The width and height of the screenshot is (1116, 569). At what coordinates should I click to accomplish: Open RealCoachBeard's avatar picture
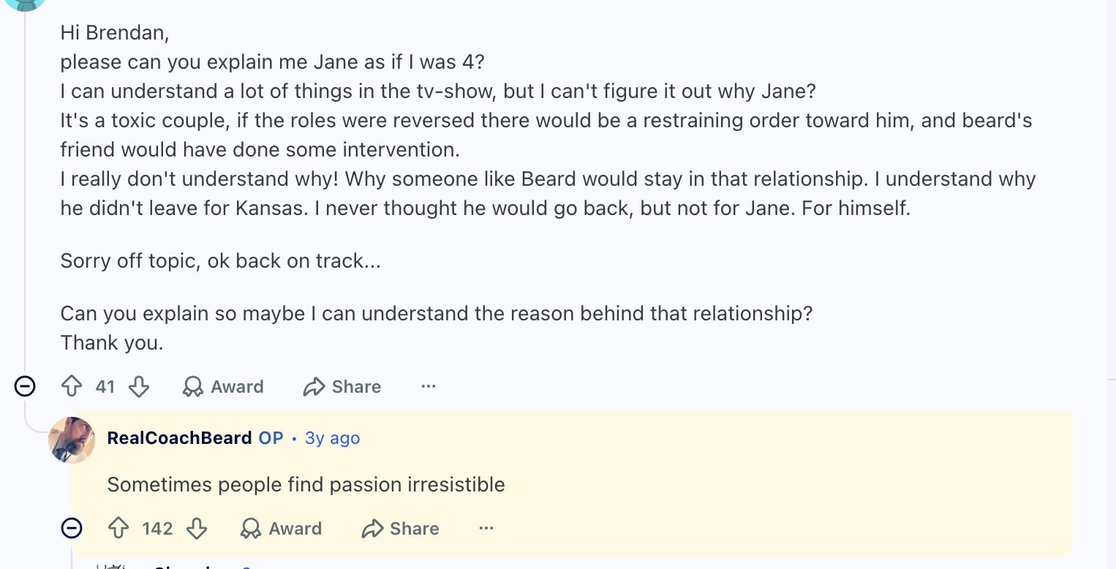pos(72,440)
